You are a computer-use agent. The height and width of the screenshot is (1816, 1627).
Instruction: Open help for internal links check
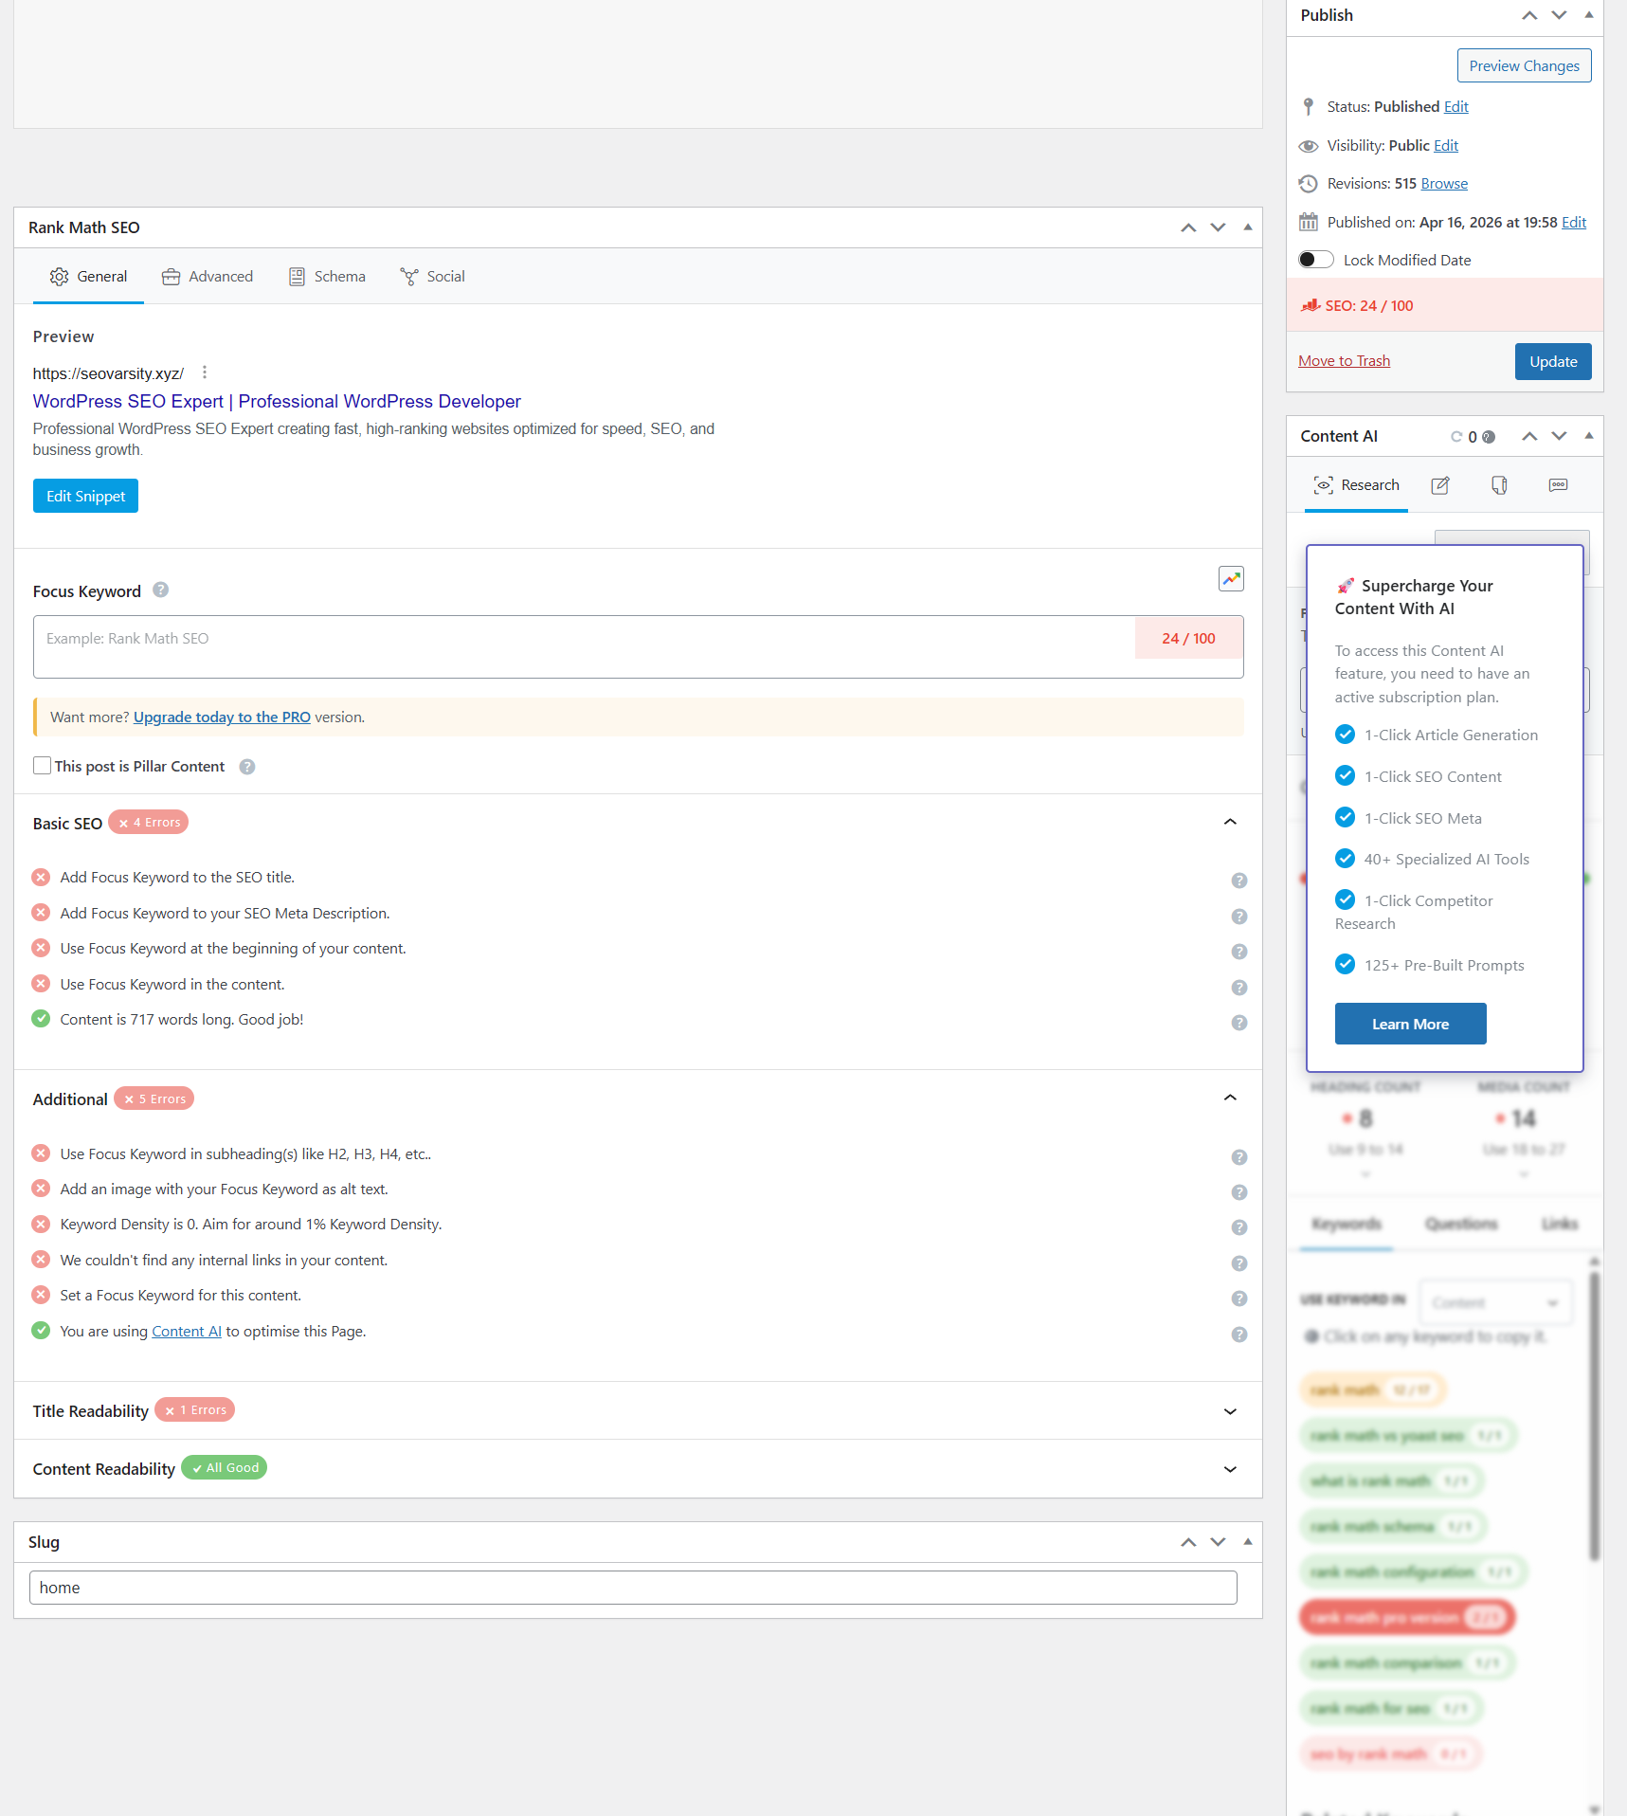tap(1238, 1263)
